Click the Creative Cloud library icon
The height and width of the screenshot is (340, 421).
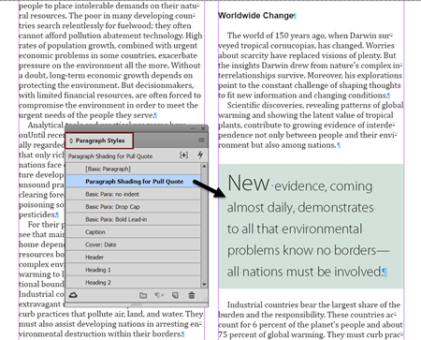pos(73,295)
